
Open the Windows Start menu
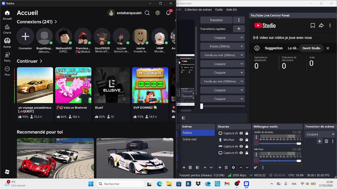pos(91,184)
